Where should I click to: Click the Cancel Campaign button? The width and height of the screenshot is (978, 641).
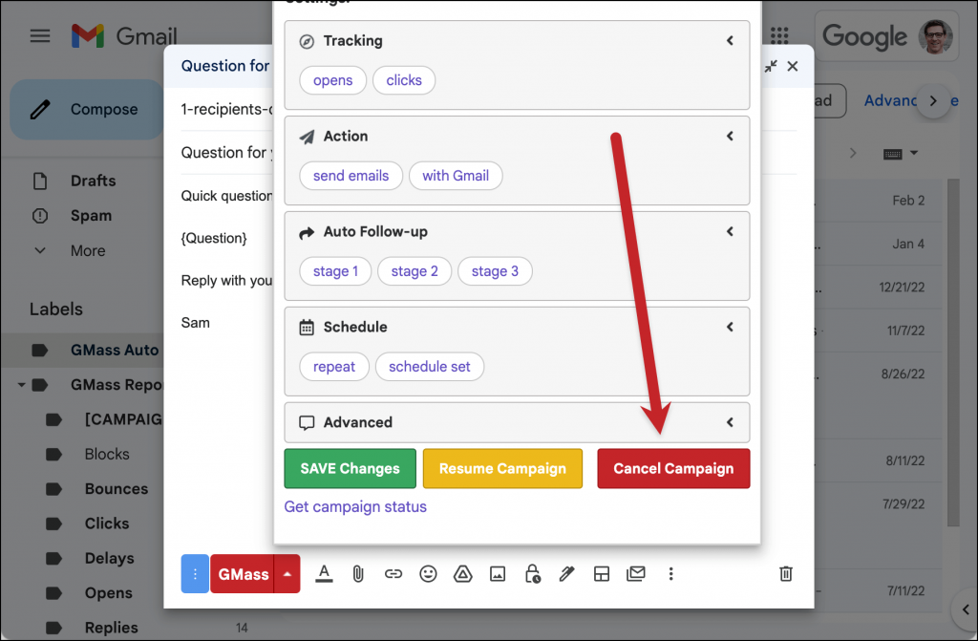(673, 468)
